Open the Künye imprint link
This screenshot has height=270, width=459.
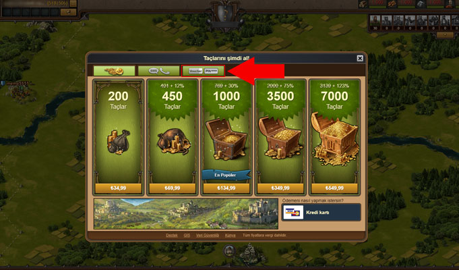pyautogui.click(x=230, y=236)
